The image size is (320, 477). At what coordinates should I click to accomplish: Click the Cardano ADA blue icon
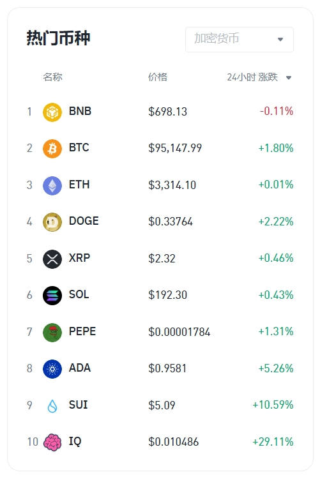tap(52, 368)
